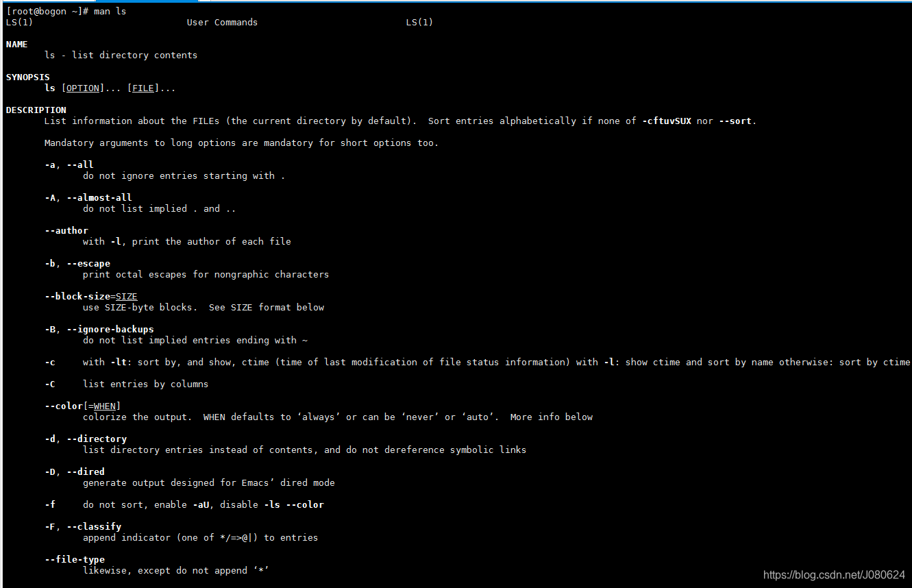Select the '--file-type' option
The height and width of the screenshot is (588, 912).
pyautogui.click(x=75, y=559)
